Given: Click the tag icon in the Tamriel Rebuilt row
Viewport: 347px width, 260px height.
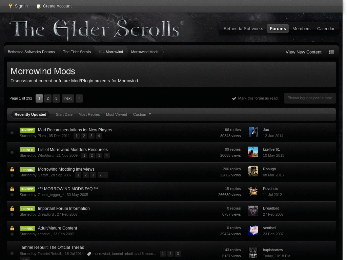Looking at the screenshot, I should (x=89, y=254).
